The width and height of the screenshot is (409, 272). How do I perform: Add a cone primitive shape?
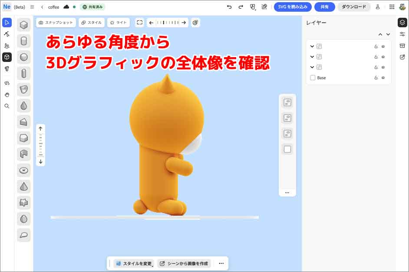coord(24,187)
